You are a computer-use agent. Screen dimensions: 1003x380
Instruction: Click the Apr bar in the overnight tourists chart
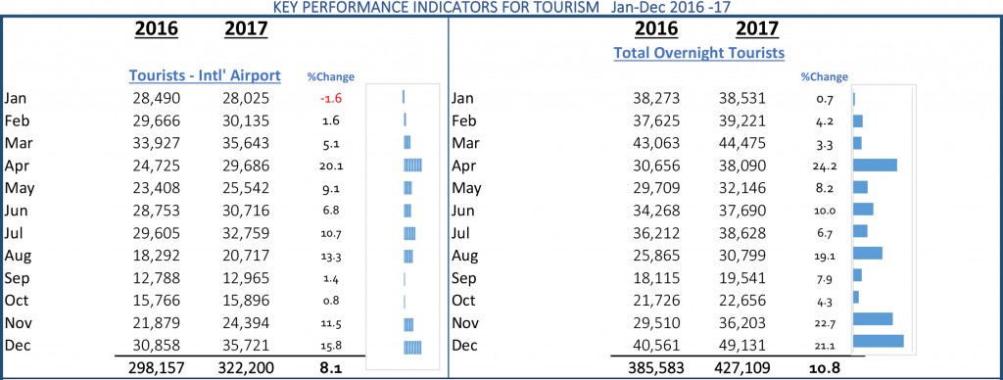point(875,166)
